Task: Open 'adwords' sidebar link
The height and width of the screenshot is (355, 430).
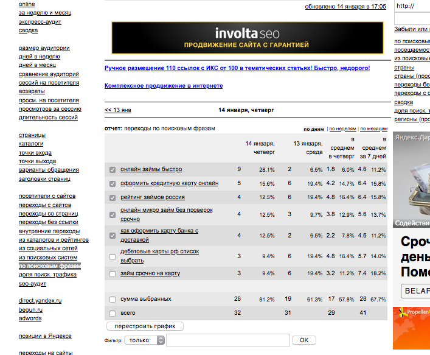Action: (30, 318)
